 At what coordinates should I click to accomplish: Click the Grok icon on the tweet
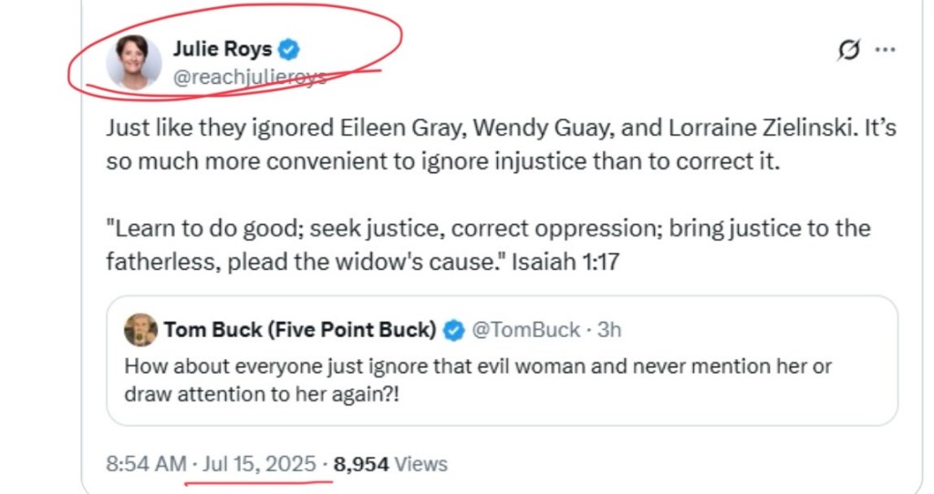(848, 51)
